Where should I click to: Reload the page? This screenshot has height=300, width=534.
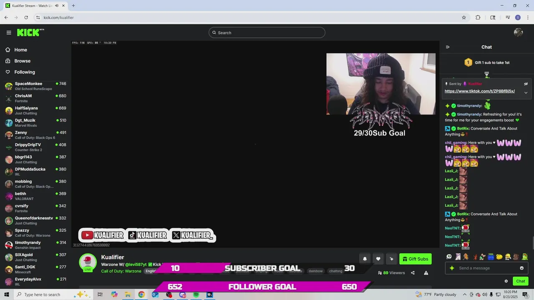click(26, 17)
